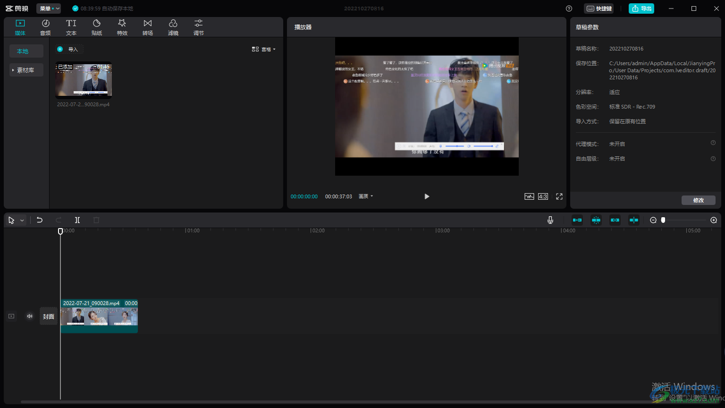Select the imported video thumbnail
This screenshot has height=408, width=725.
pos(84,79)
